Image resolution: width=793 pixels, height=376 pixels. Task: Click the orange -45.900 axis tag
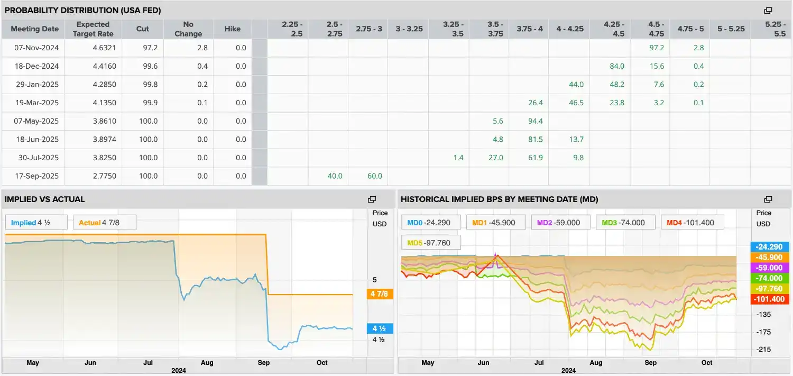769,258
